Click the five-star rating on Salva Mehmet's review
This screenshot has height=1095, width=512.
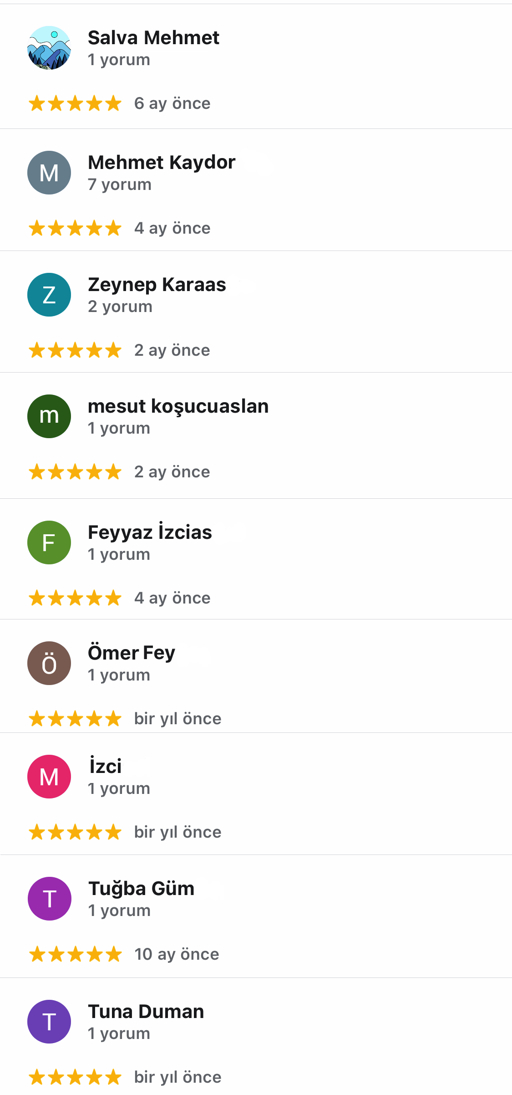pyautogui.click(x=75, y=104)
